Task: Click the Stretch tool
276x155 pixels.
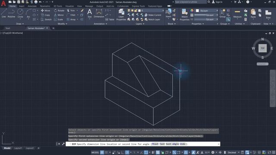Action: click(x=46, y=19)
